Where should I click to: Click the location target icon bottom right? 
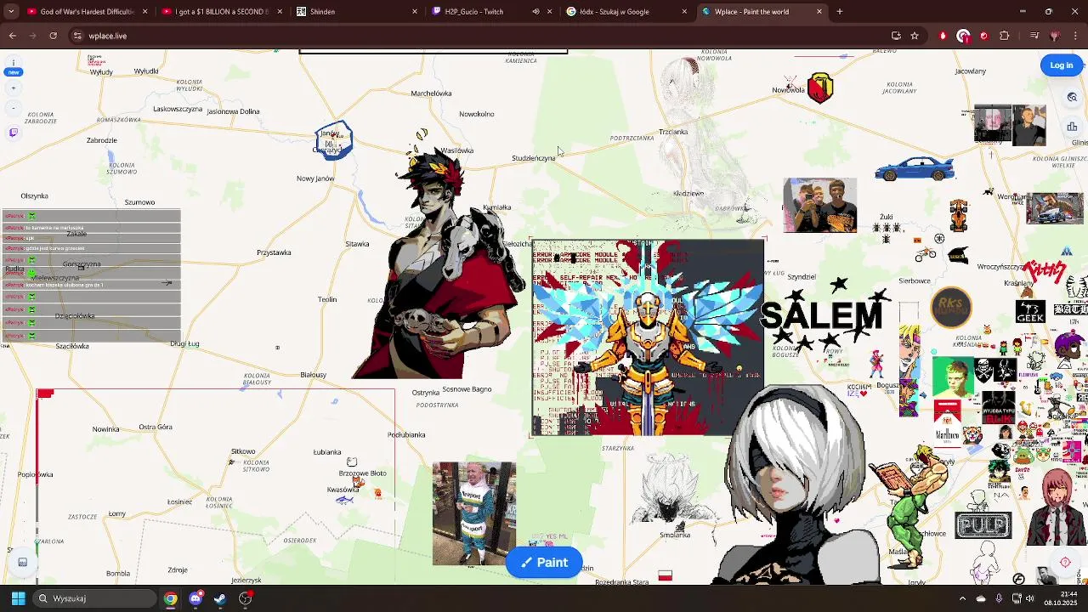click(1065, 562)
